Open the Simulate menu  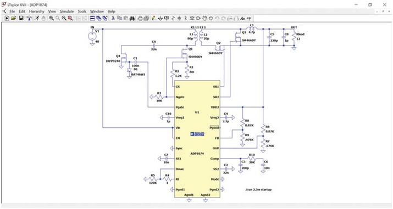point(67,12)
